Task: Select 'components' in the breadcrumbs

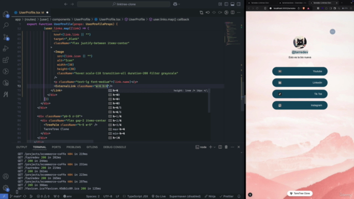Action: pos(61,19)
